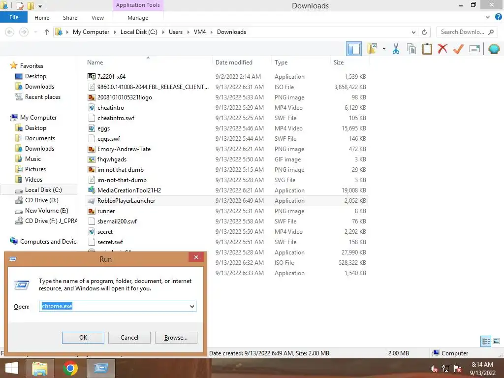Expand chevron after Users in address bar
The width and height of the screenshot is (504, 378).
pos(189,32)
